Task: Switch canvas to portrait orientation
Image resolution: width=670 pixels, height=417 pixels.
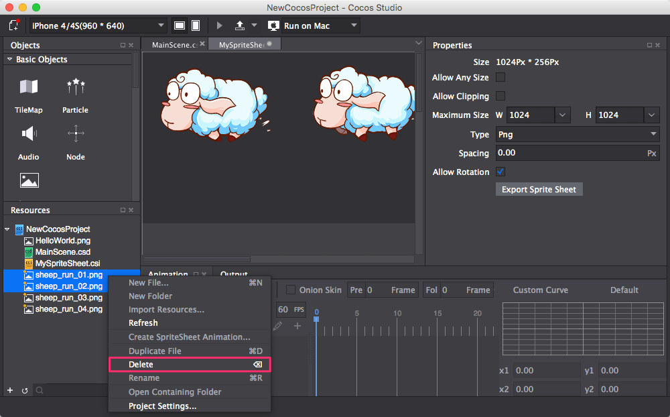Action: 196,25
